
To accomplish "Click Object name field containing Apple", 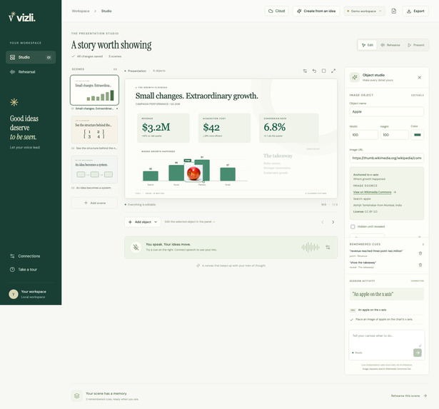I will (x=387, y=111).
